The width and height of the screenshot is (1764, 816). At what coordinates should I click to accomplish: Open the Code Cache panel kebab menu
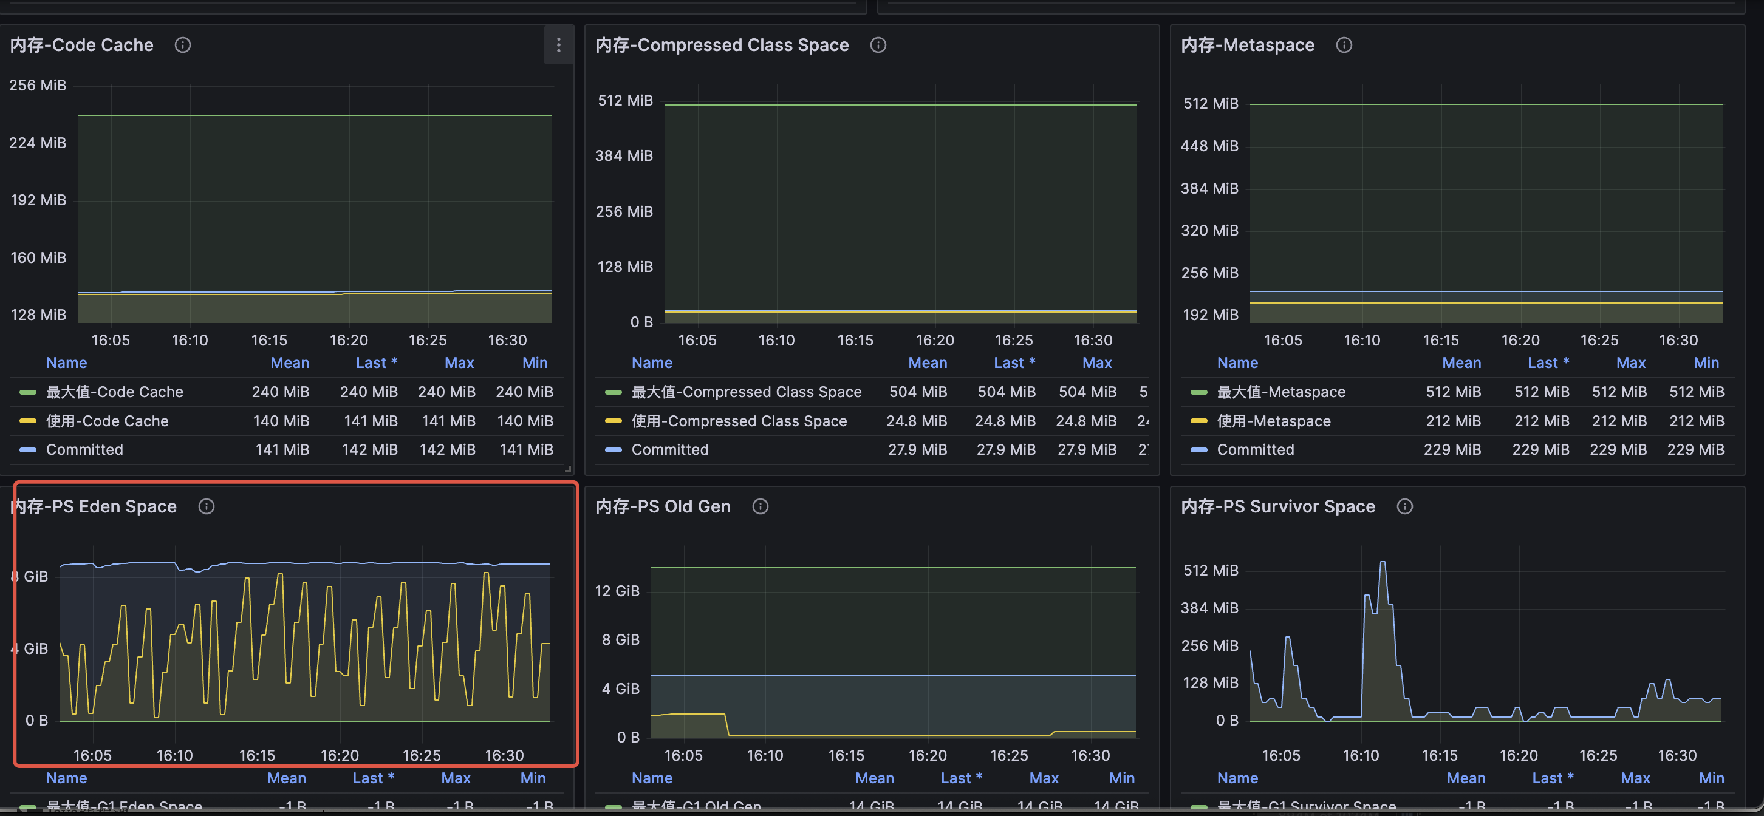coord(558,45)
